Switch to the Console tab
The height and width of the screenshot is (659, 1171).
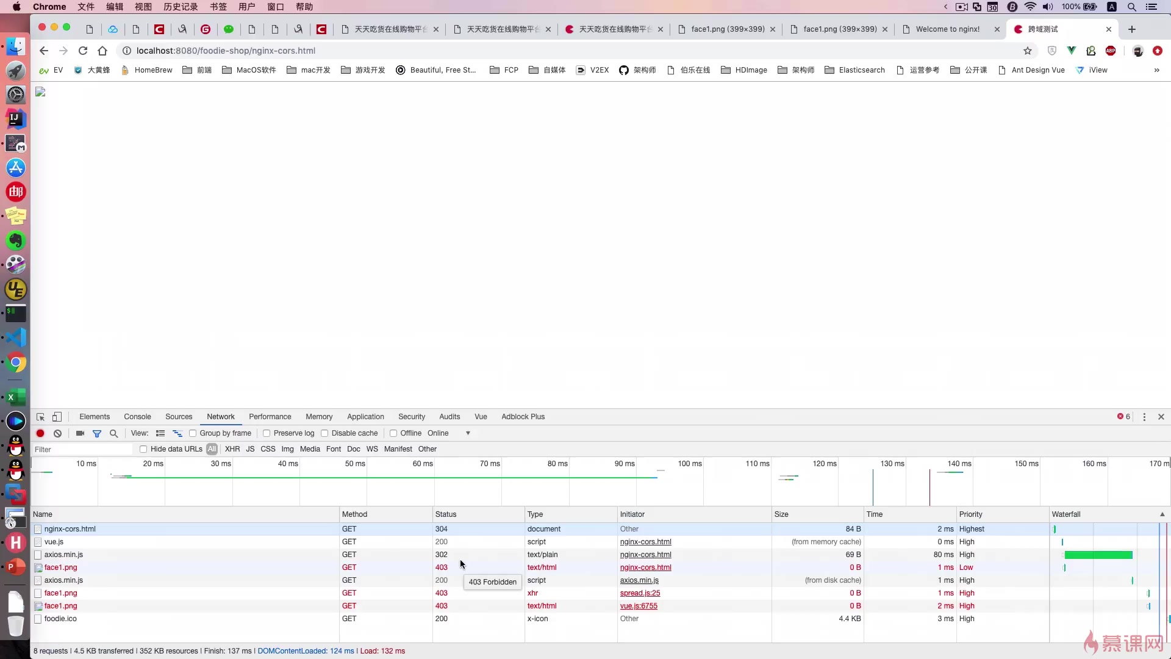pyautogui.click(x=137, y=417)
